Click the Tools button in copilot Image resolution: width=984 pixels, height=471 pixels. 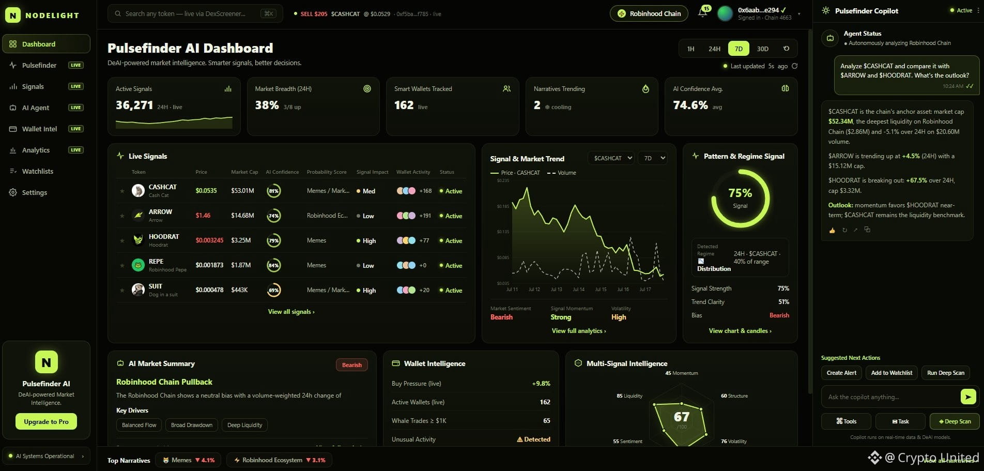[846, 421]
